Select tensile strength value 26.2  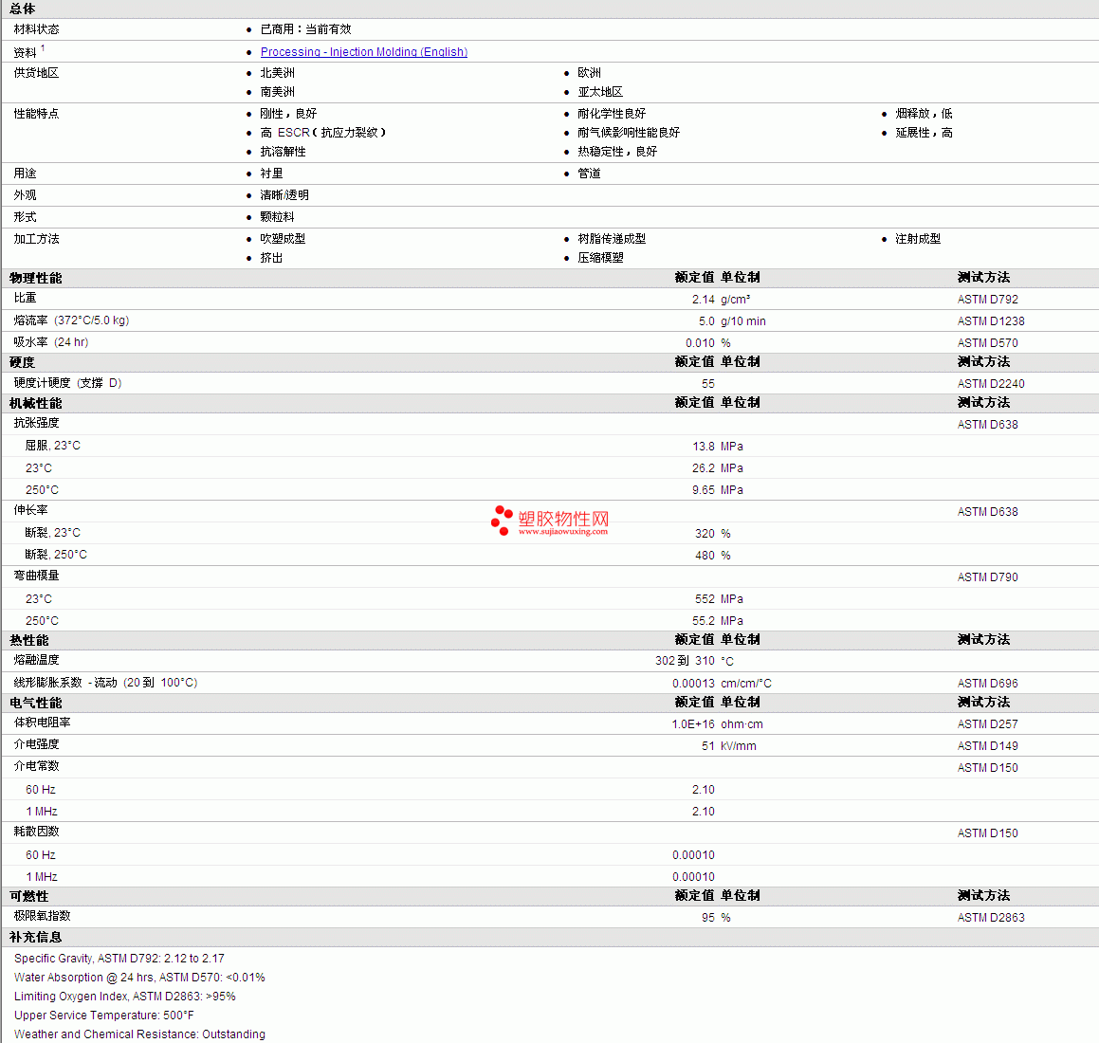click(x=703, y=468)
